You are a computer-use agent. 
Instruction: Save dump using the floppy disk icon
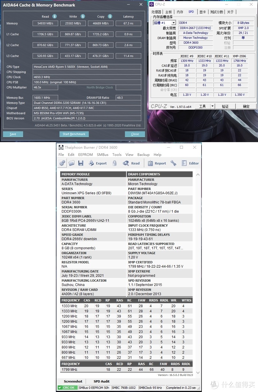pyautogui.click(x=81, y=163)
